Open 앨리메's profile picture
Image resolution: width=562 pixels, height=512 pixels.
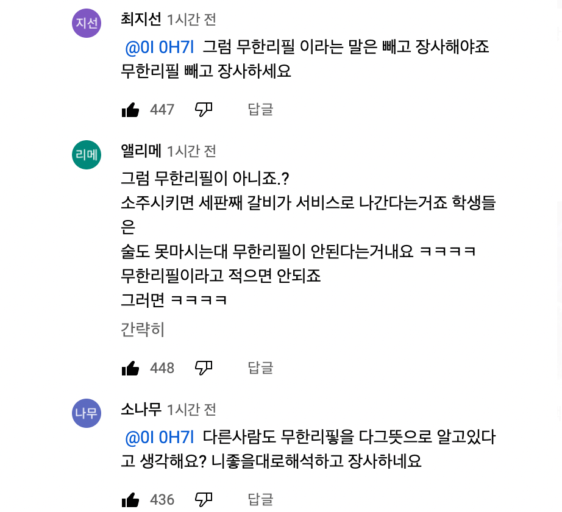click(x=86, y=154)
